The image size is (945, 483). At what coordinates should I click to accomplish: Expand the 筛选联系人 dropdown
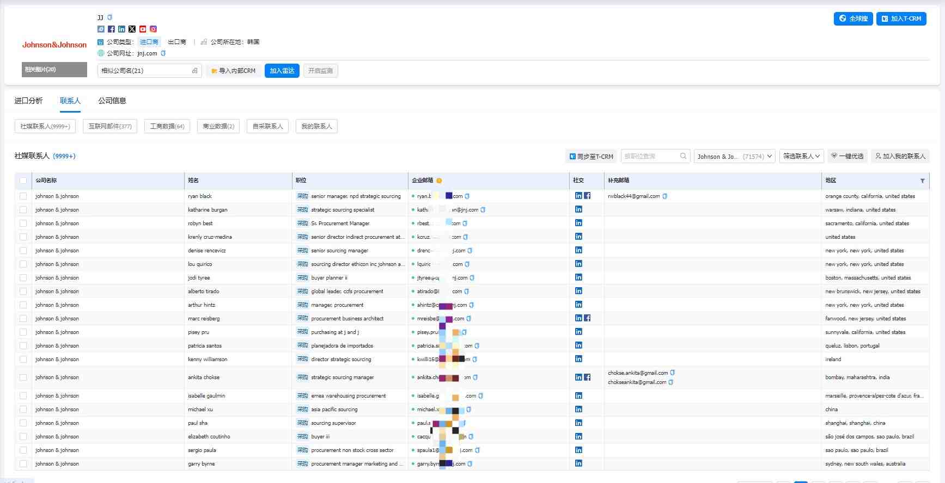(801, 156)
